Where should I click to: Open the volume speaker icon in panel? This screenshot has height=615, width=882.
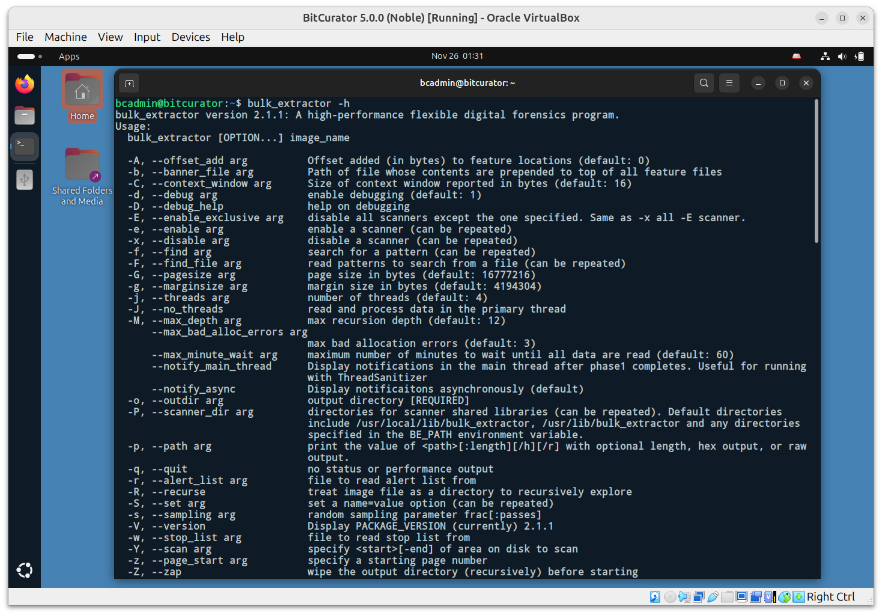pyautogui.click(x=842, y=57)
